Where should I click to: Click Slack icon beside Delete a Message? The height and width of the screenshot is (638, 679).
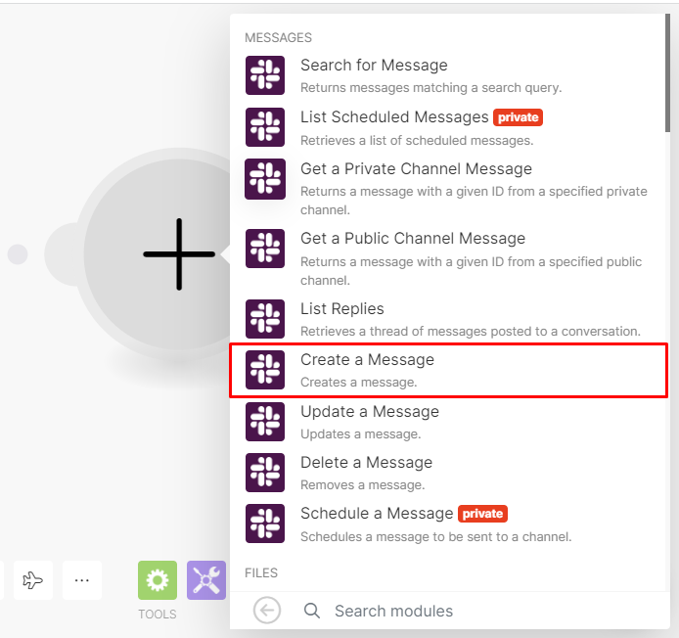(x=265, y=473)
